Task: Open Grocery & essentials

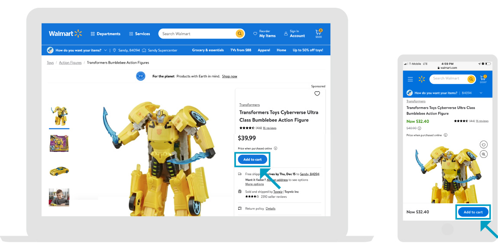Action: (x=208, y=50)
